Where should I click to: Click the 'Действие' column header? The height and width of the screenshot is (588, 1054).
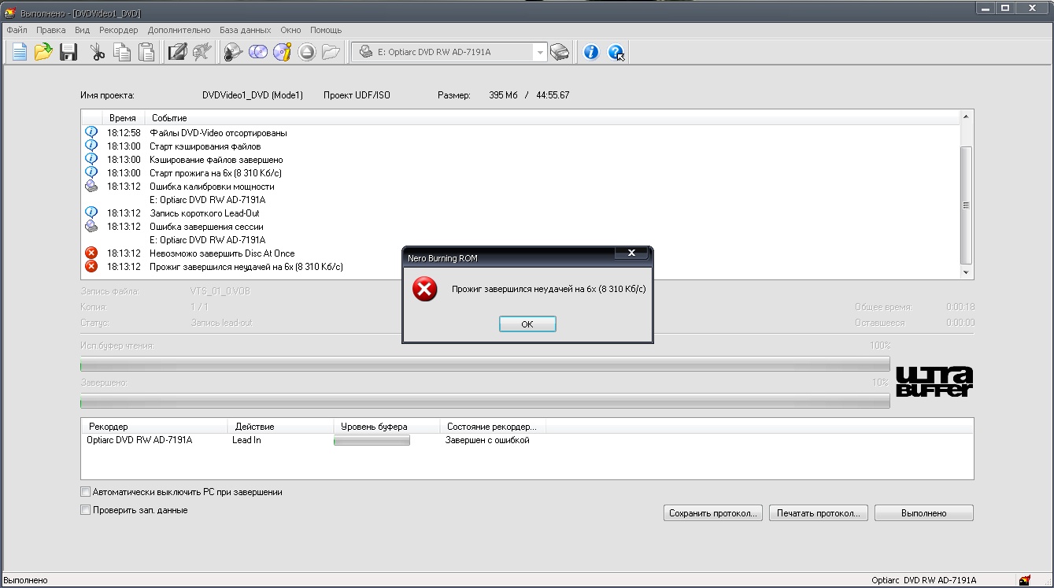[280, 427]
